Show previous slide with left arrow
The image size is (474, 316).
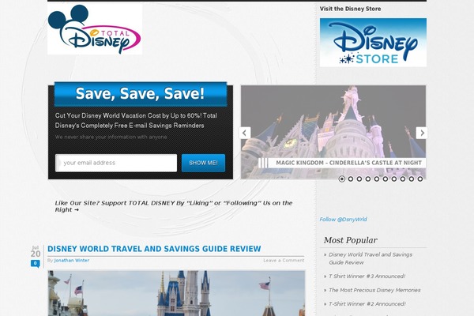[245, 133]
